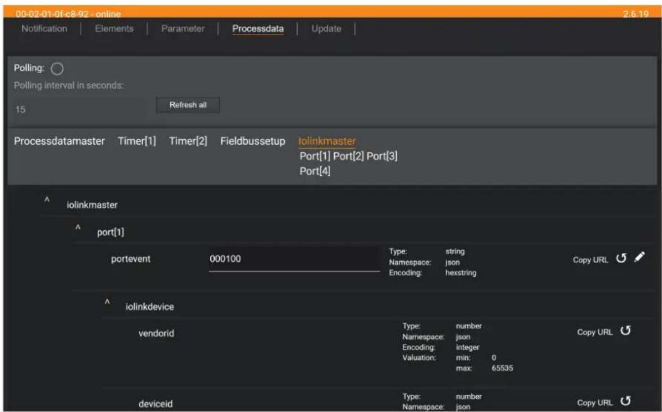Screen dimensions: 662x412
Task: Click the Refresh all button
Action: pos(188,105)
